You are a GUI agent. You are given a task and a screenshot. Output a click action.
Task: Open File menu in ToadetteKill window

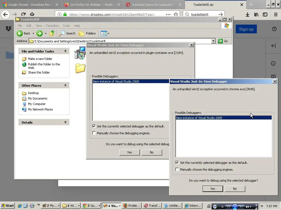point(20,26)
